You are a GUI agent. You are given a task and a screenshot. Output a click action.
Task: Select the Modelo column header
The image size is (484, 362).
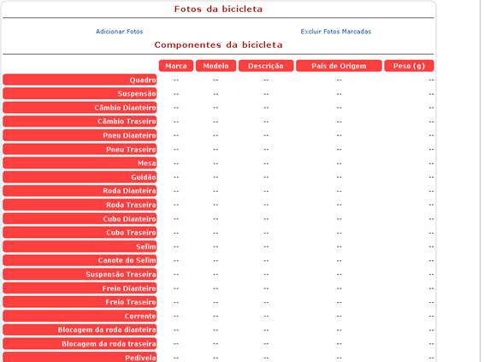[215, 66]
